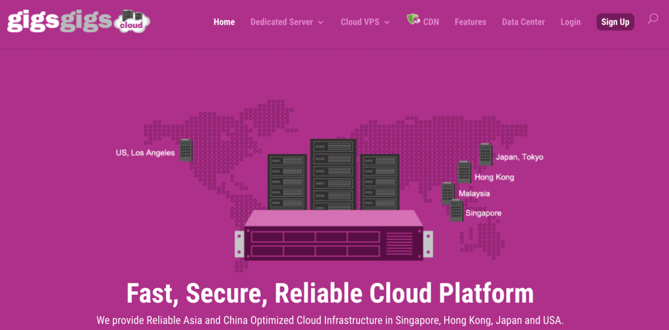Click the 'Japan, Tokyo' label

519,157
